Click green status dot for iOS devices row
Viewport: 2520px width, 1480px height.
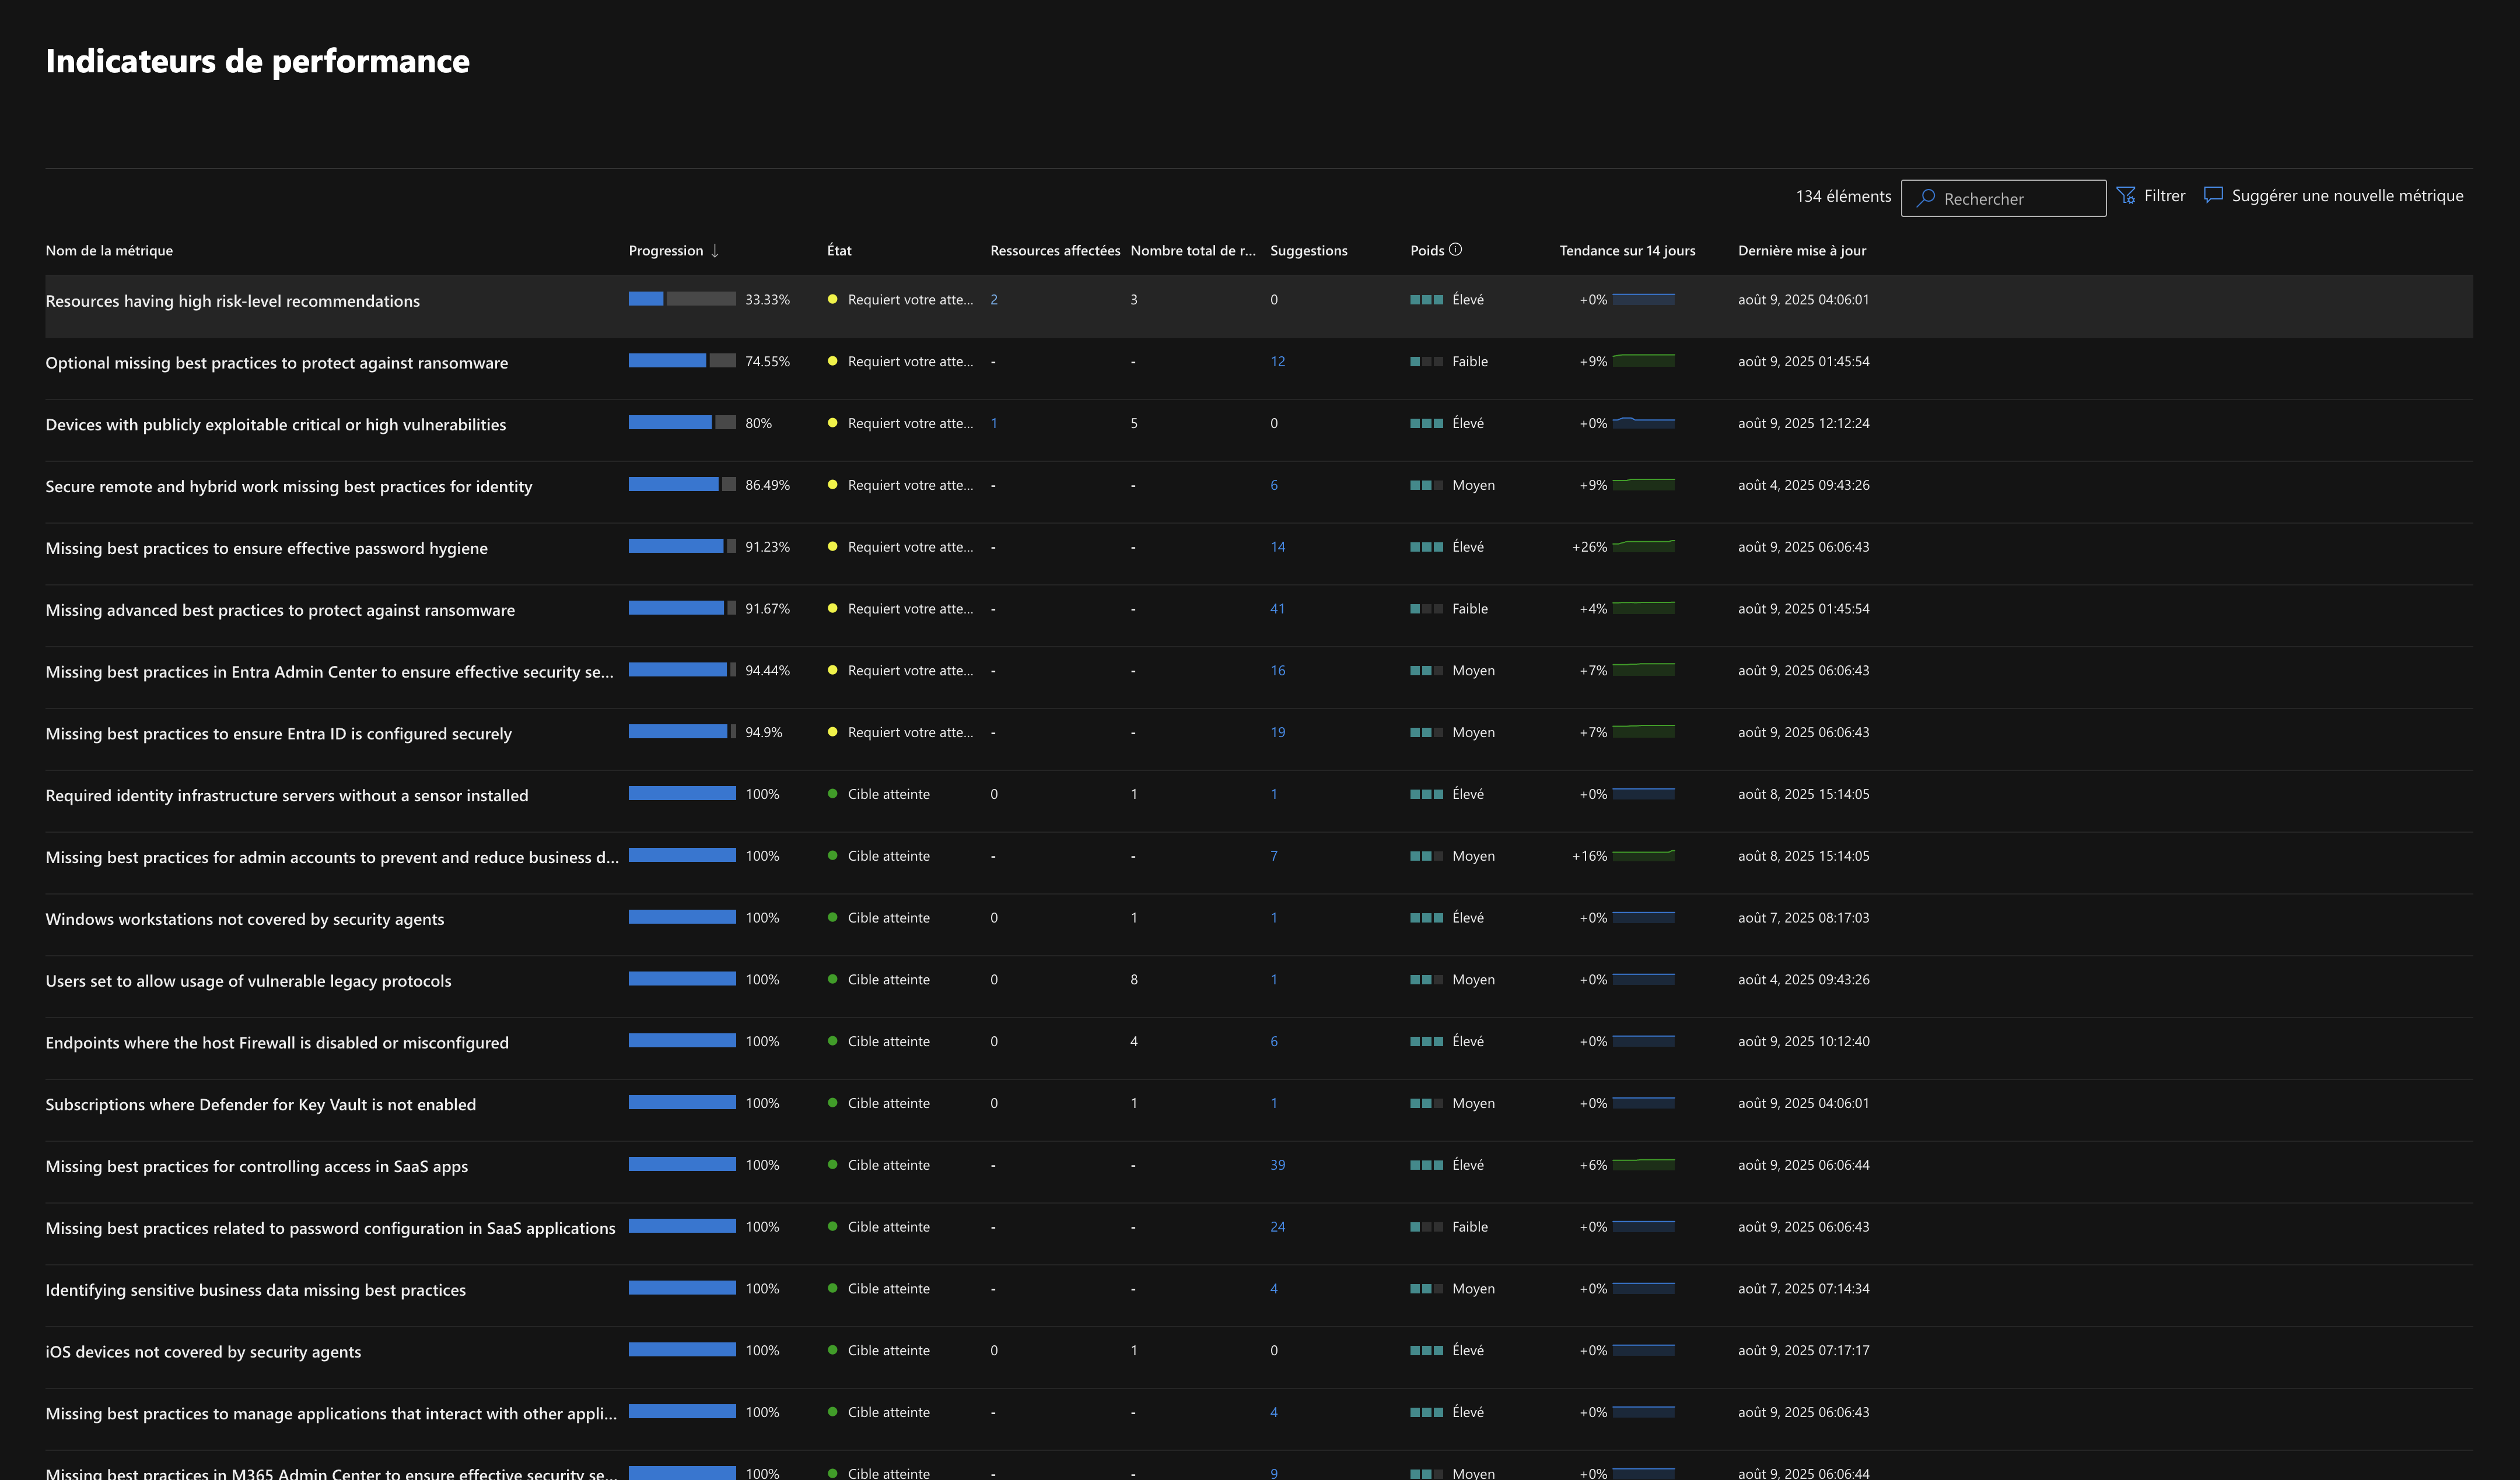point(832,1350)
